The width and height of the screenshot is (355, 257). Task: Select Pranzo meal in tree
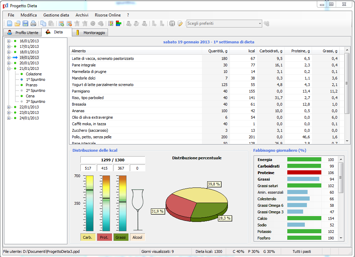tap(31, 85)
